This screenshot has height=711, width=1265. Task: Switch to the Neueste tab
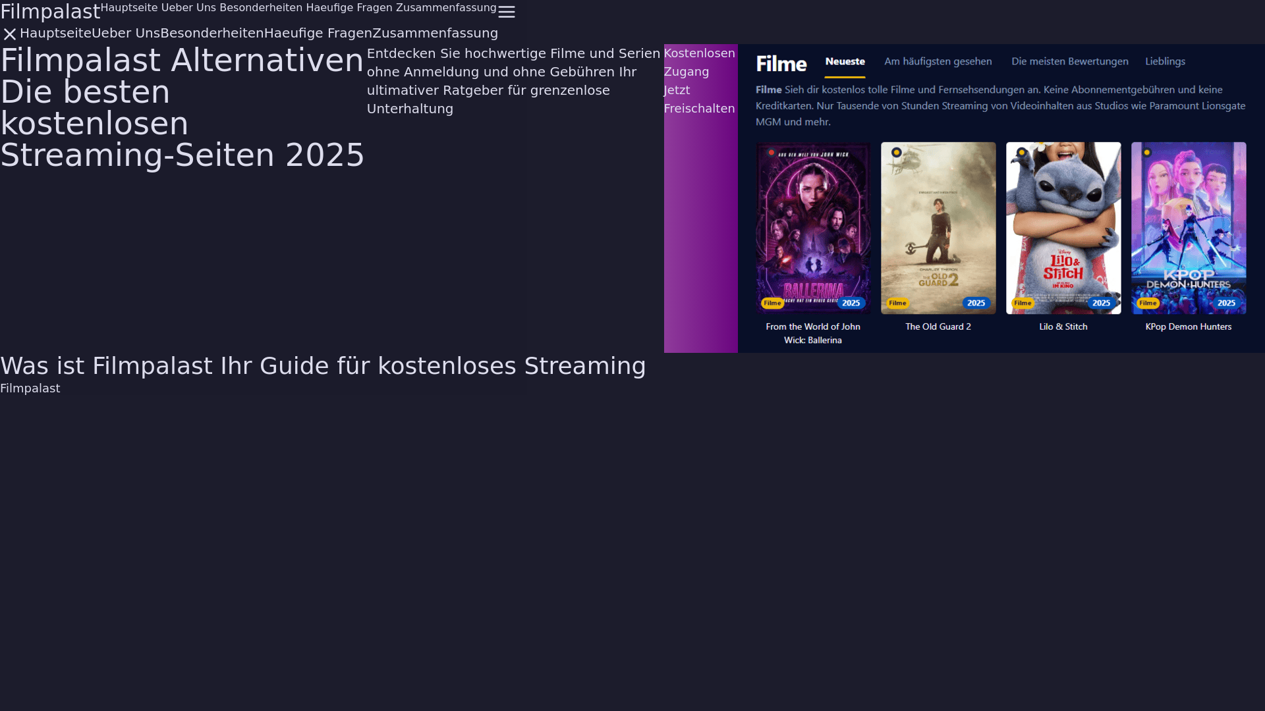coord(845,62)
